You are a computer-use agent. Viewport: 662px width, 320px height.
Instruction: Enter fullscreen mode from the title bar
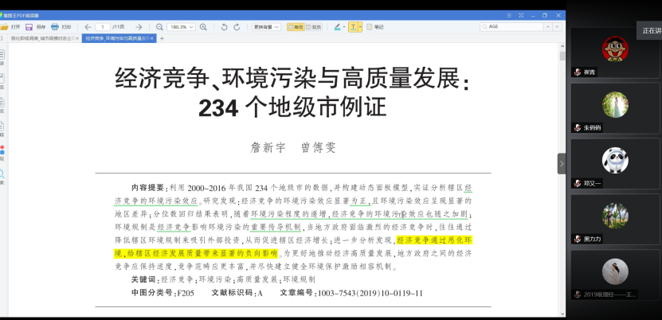click(521, 15)
